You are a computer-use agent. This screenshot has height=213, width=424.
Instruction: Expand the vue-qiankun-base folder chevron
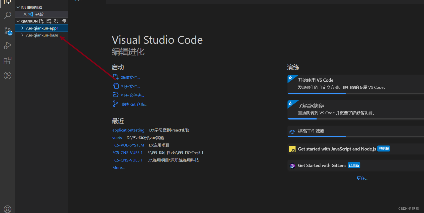(22, 35)
